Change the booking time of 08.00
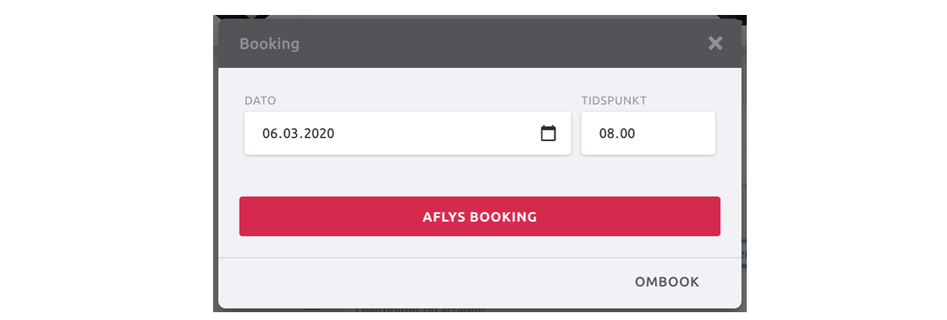 [x=648, y=133]
